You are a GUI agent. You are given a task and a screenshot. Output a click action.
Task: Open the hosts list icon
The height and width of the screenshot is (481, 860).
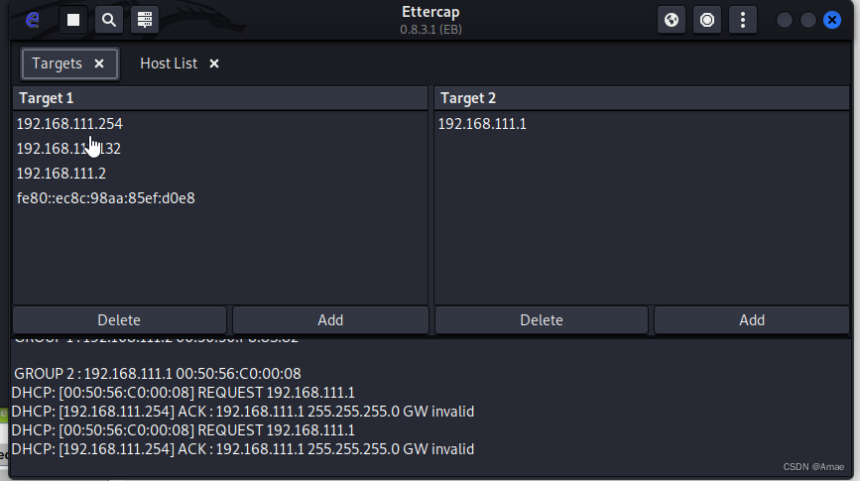tap(145, 20)
